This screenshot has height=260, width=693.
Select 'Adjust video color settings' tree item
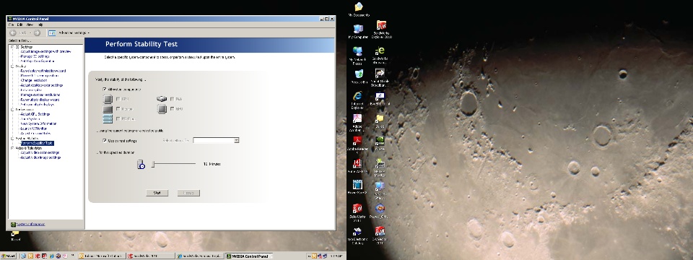point(40,153)
